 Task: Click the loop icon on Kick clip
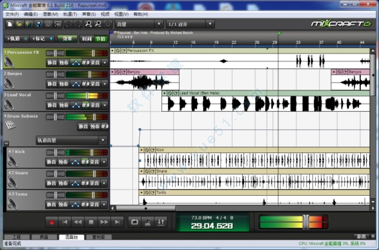pyautogui.click(x=152, y=150)
